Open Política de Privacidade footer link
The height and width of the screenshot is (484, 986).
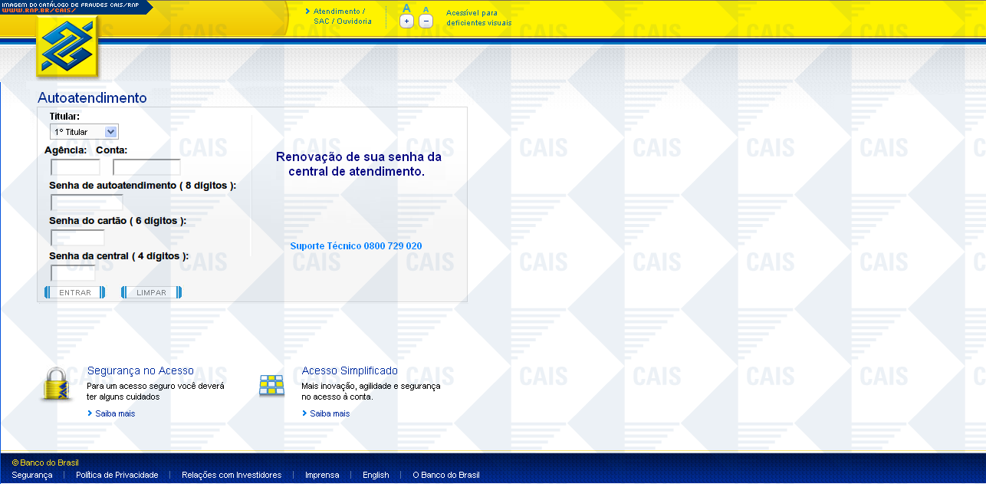point(117,475)
